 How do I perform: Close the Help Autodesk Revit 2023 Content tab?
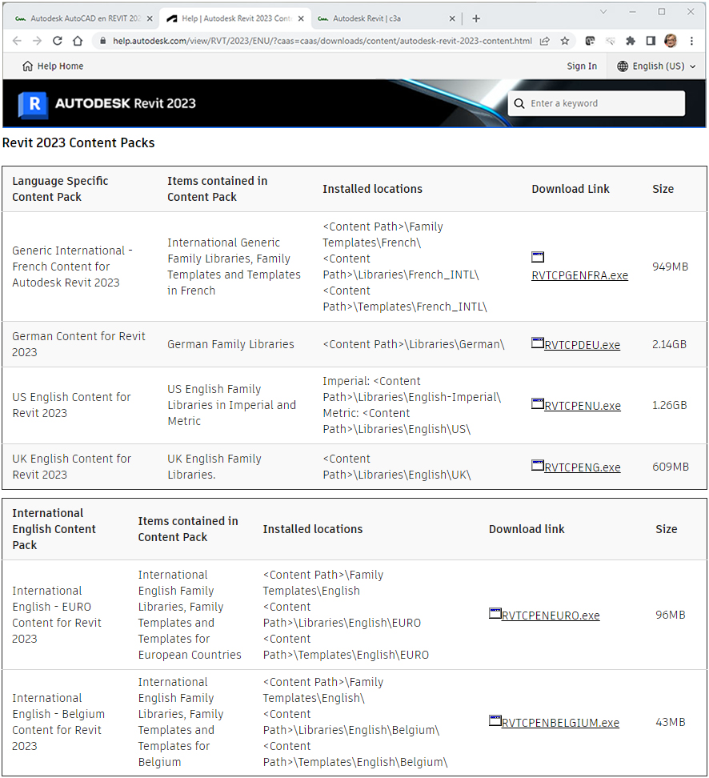301,18
